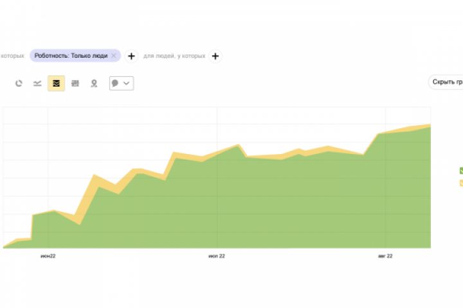Toggle the green series legend checkbox

pyautogui.click(x=460, y=171)
